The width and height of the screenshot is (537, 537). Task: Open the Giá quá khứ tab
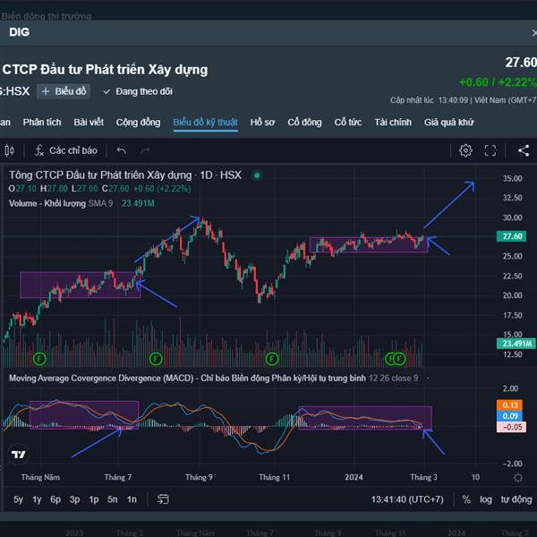448,123
